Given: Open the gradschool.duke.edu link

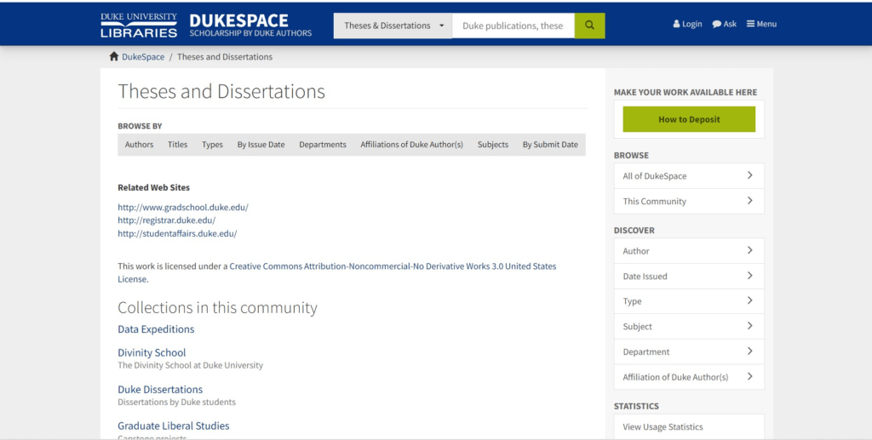Looking at the screenshot, I should 183,207.
